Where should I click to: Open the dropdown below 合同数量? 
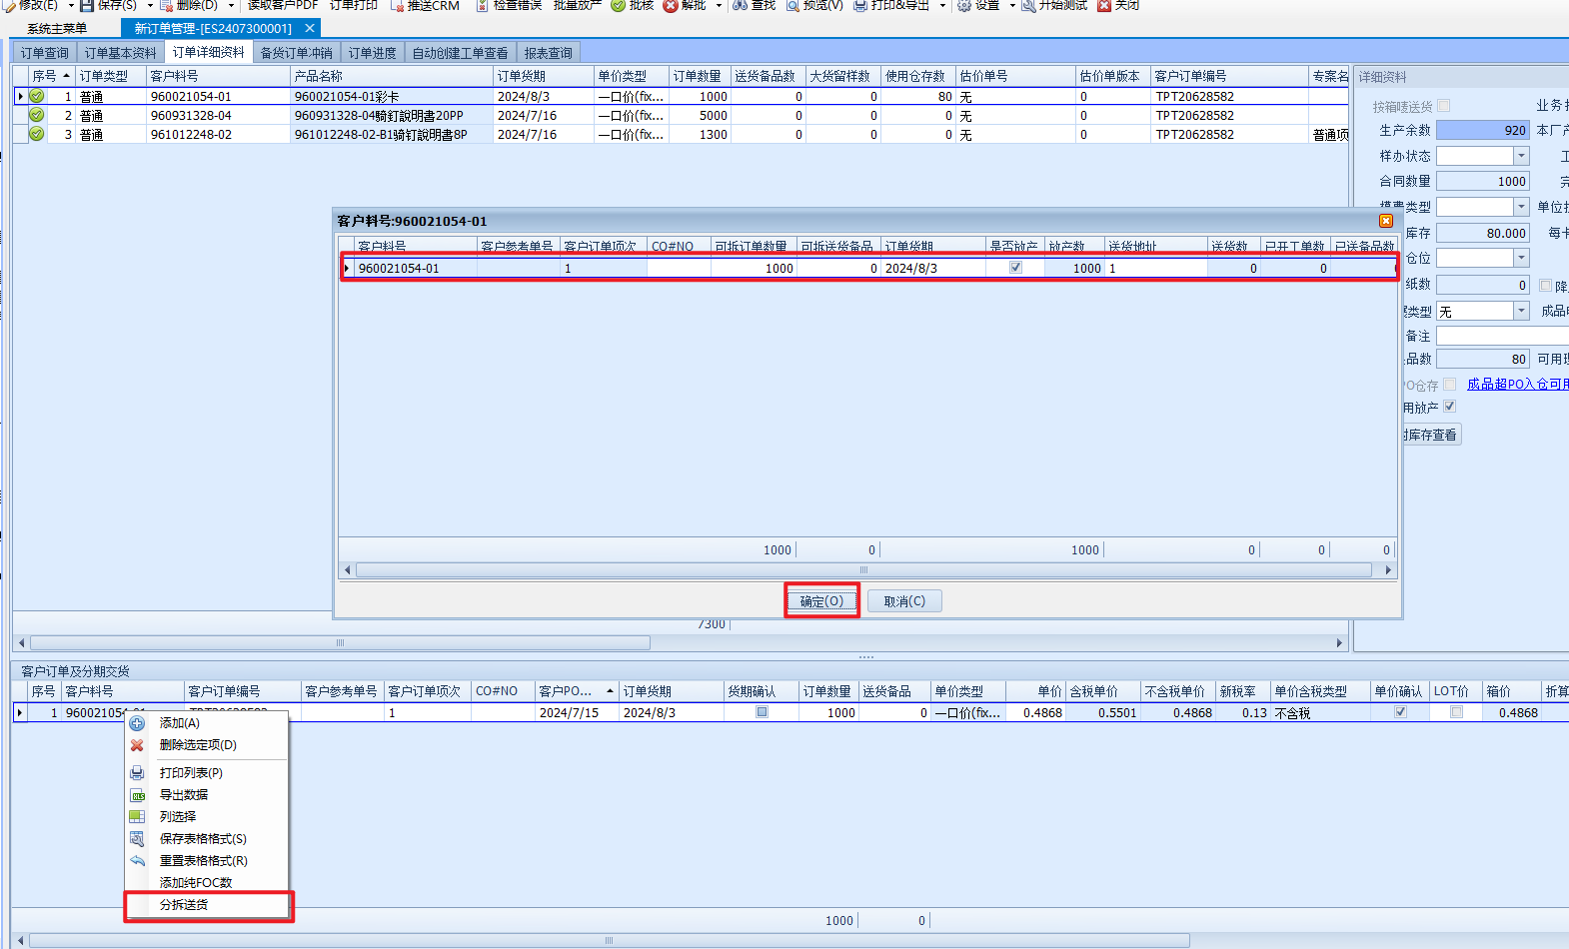click(x=1521, y=207)
